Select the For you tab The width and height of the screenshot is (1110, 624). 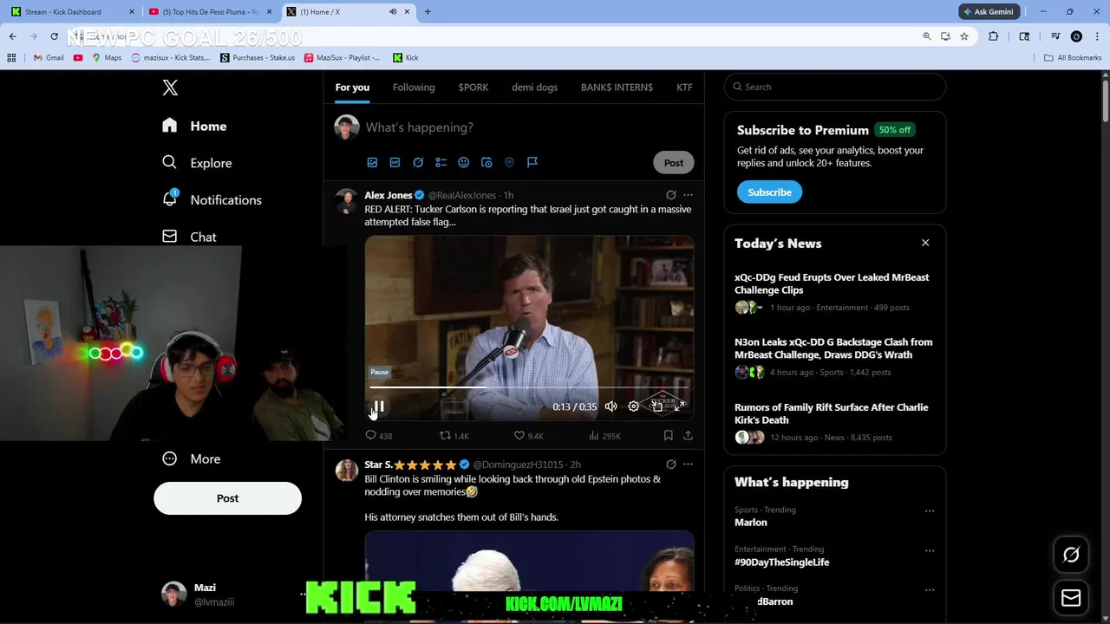pyautogui.click(x=352, y=87)
